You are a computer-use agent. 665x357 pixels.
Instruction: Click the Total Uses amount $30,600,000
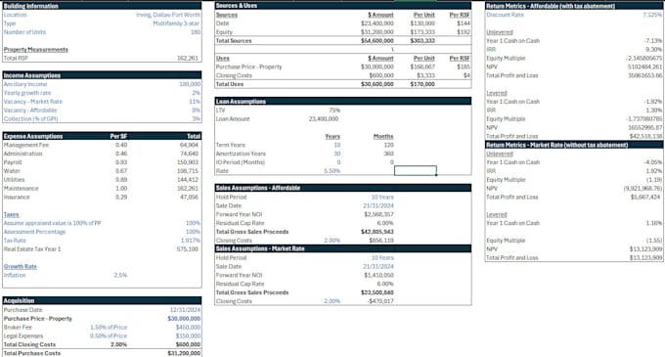click(377, 84)
